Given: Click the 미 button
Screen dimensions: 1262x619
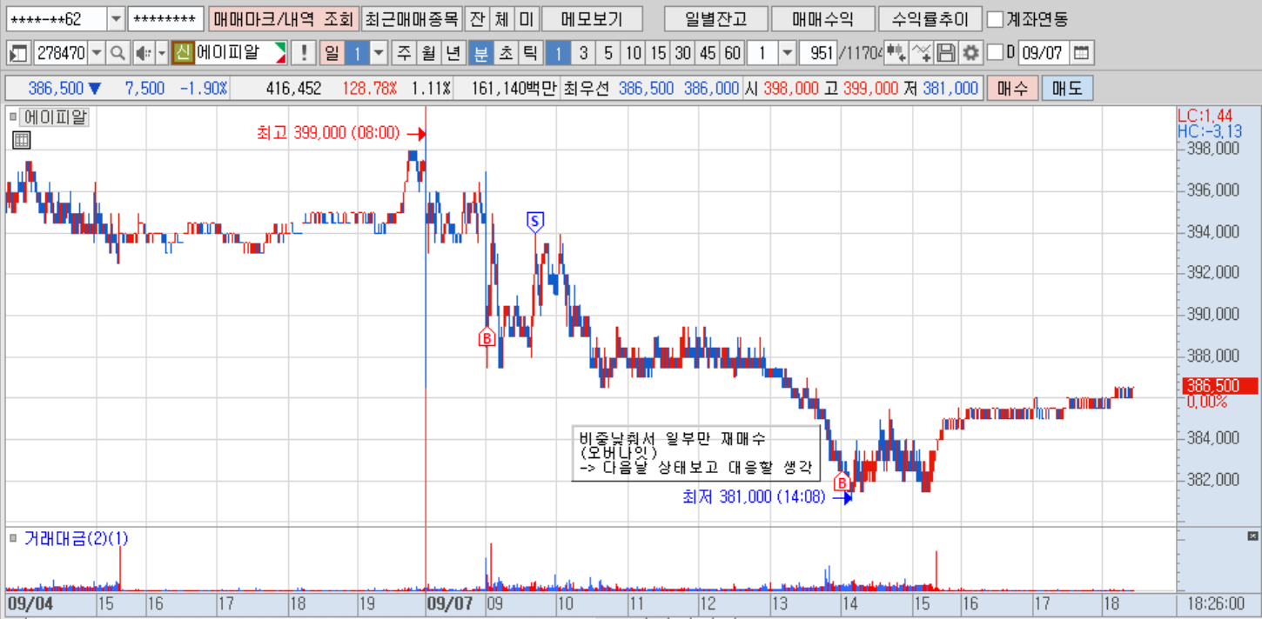Looking at the screenshot, I should coord(527,19).
